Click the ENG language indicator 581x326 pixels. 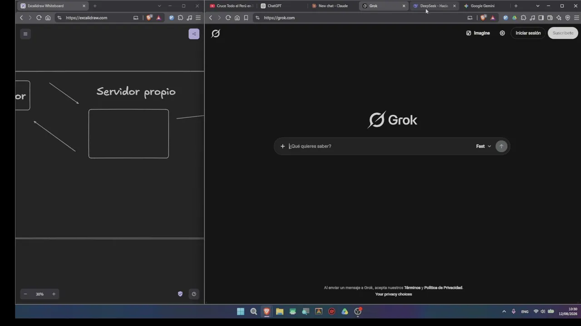525,312
